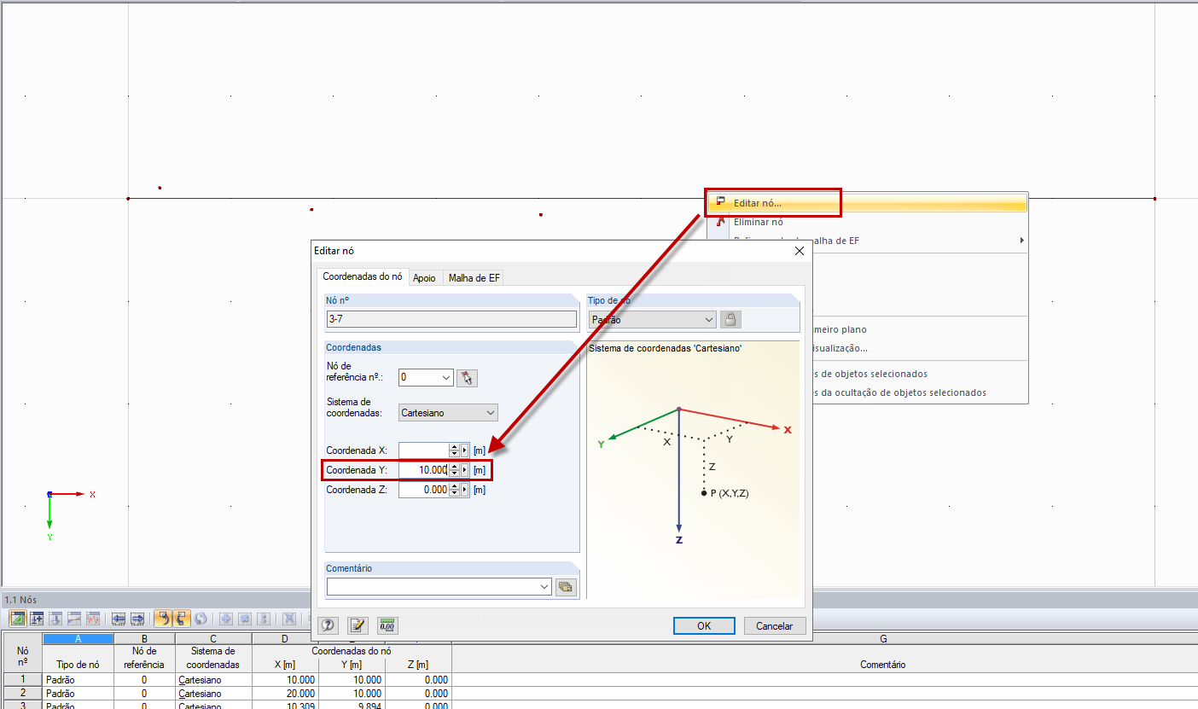Click the padlock icon beside Tipo de nó
The height and width of the screenshot is (709, 1198).
(730, 319)
